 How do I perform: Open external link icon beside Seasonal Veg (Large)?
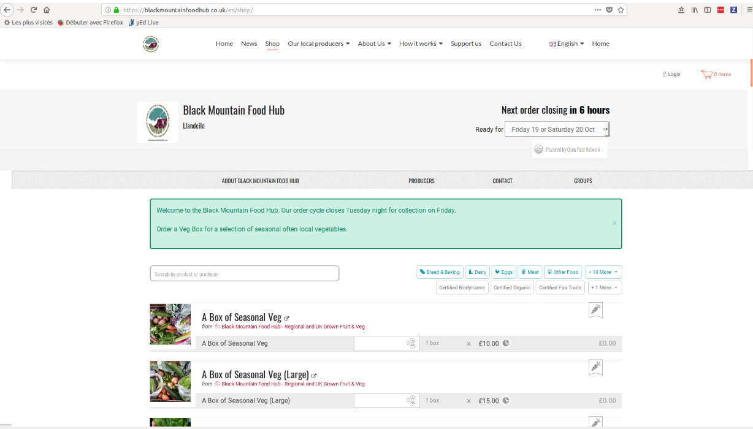pos(314,376)
